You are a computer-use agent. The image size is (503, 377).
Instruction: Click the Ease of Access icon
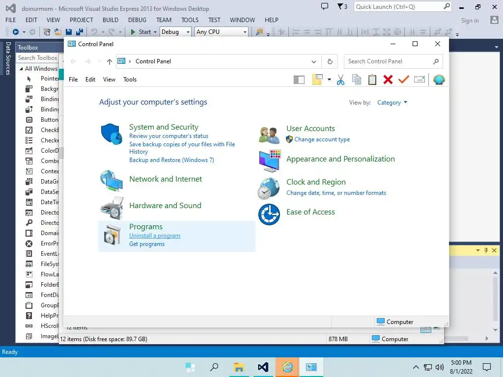tap(269, 215)
